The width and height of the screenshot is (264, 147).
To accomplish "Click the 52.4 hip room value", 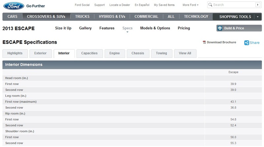I will coord(233,125).
